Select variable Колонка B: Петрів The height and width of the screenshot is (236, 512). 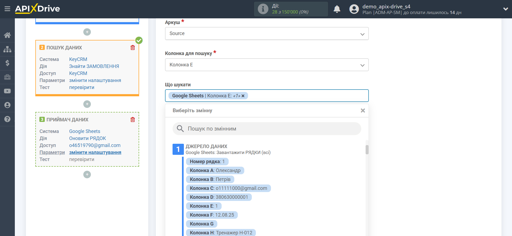pos(210,179)
